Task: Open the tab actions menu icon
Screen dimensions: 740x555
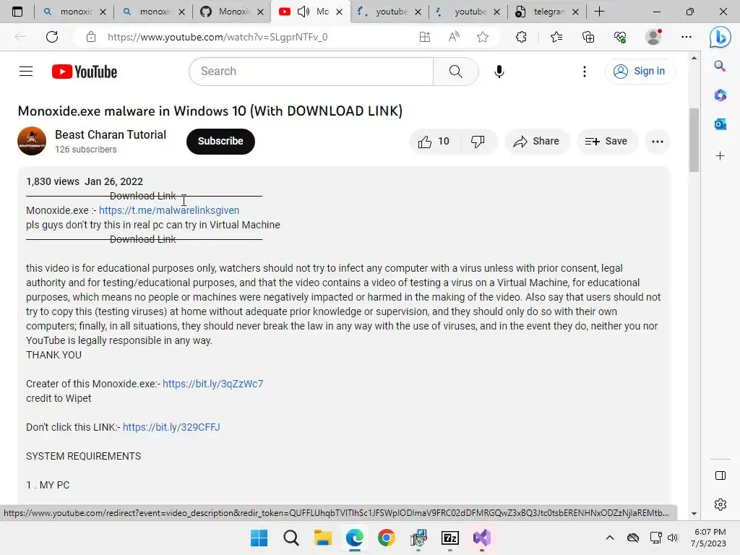Action: [x=17, y=12]
